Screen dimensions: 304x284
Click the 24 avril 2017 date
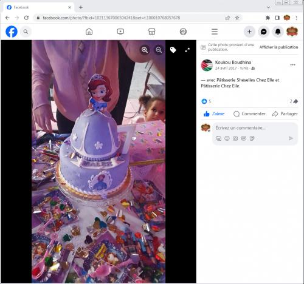226,68
